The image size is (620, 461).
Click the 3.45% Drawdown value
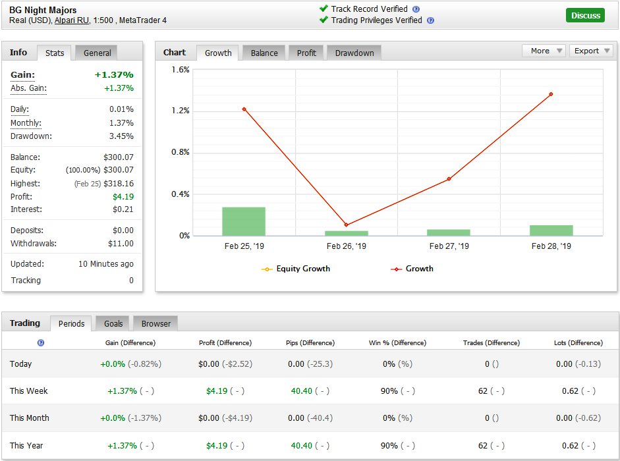(x=121, y=136)
